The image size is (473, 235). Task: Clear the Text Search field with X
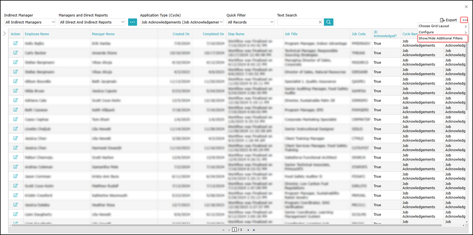(320, 22)
